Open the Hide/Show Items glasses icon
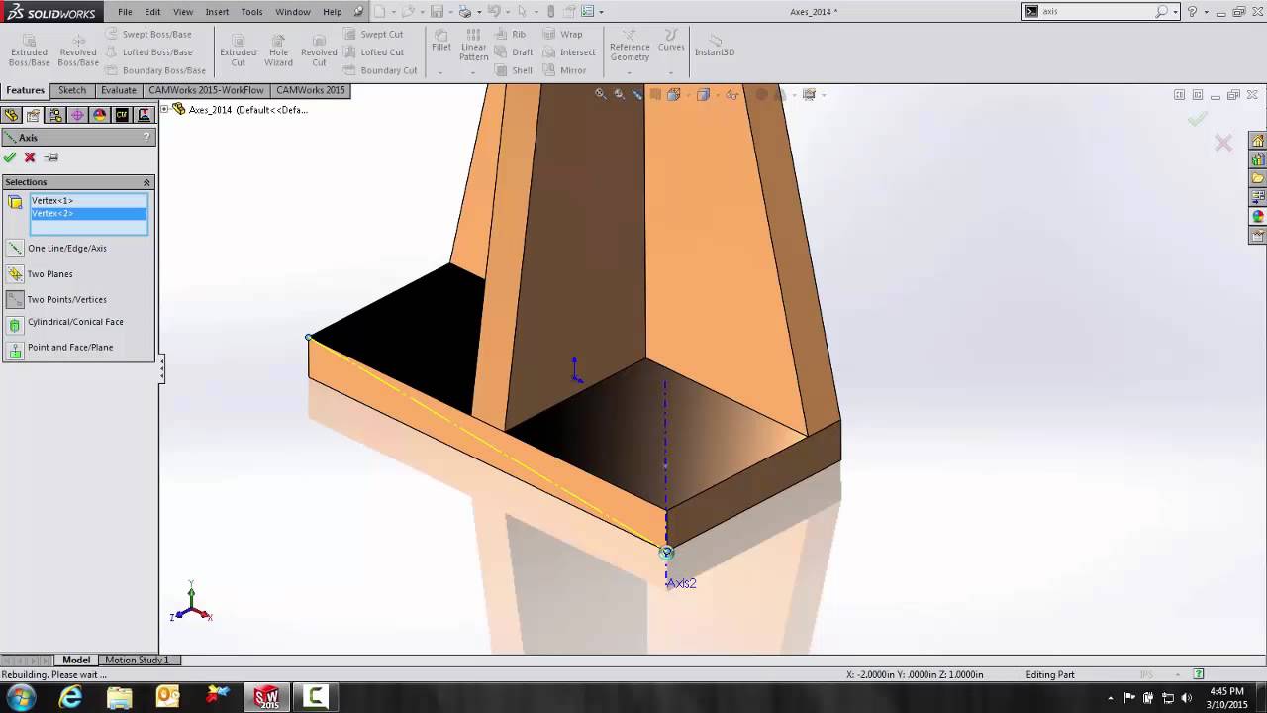The width and height of the screenshot is (1267, 713). pyautogui.click(x=731, y=95)
